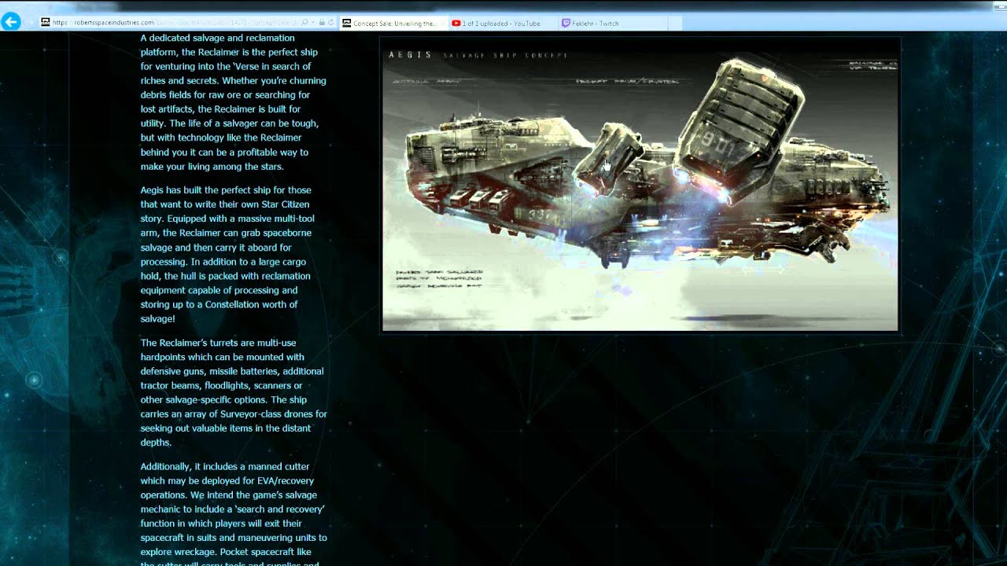
Task: Click the Twitch icon on the Feklehr tab
Action: pos(566,24)
